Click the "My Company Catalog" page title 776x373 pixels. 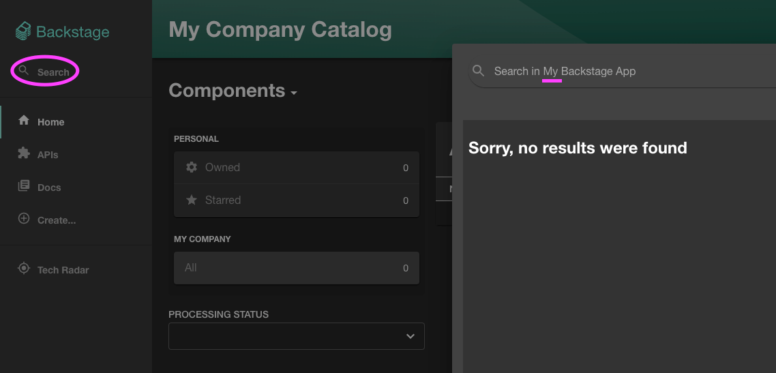[280, 30]
